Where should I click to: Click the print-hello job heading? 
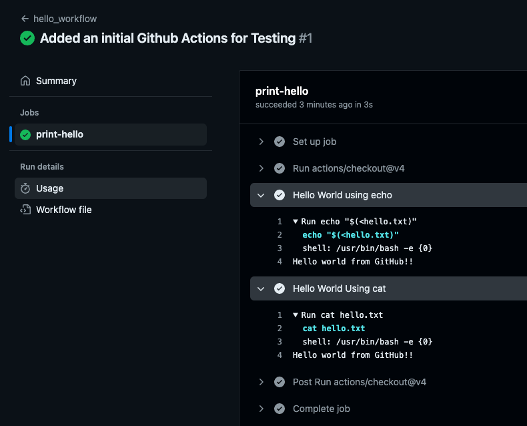(282, 91)
